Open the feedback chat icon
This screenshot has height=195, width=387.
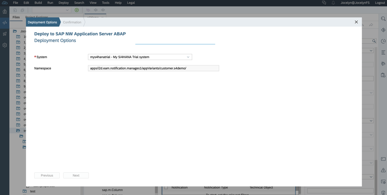pyautogui.click(x=324, y=3)
